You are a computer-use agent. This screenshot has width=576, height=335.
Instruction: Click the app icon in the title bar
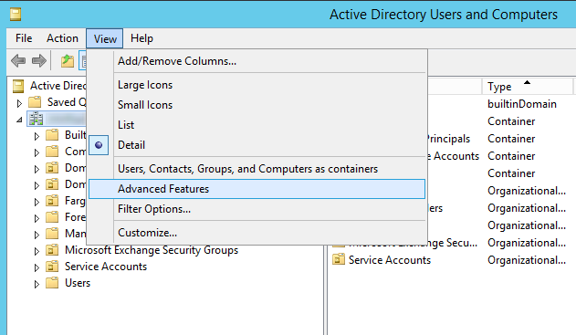[16, 15]
